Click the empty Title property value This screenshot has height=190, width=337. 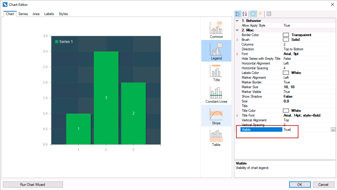309,106
